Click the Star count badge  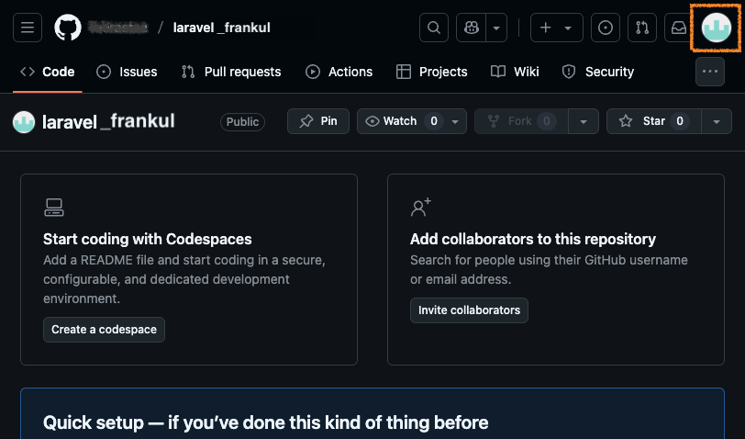pyautogui.click(x=680, y=121)
